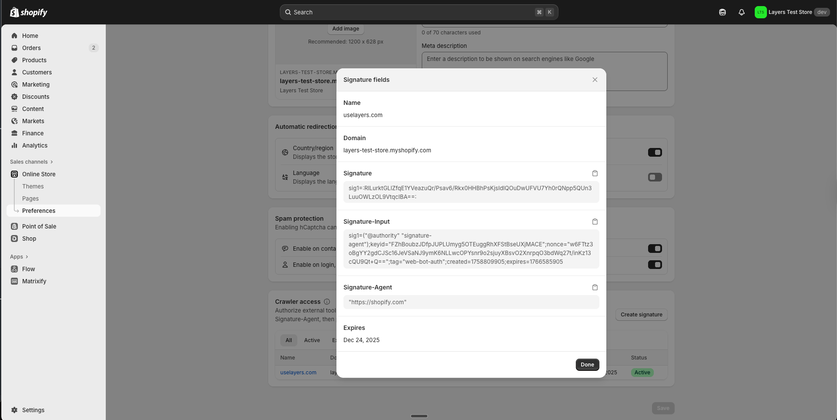The height and width of the screenshot is (420, 837).
Task: Copy the Signature-Agent value
Action: (595, 287)
